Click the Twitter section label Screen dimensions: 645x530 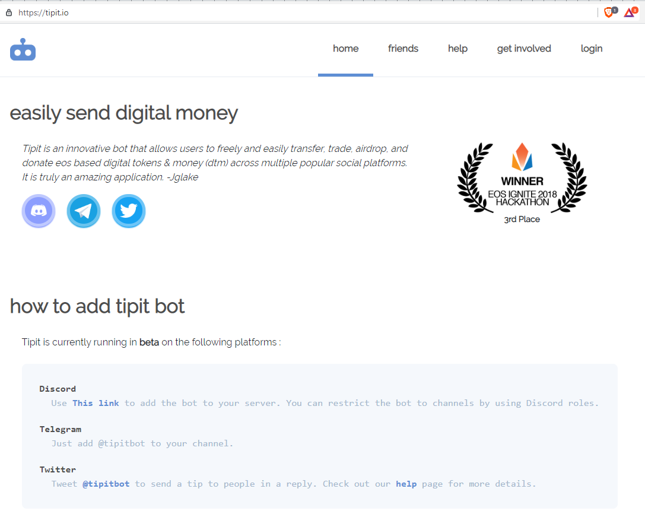58,469
